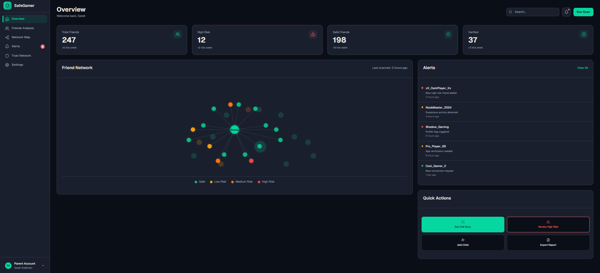
Task: Open the Trust Network page
Action: [21, 56]
